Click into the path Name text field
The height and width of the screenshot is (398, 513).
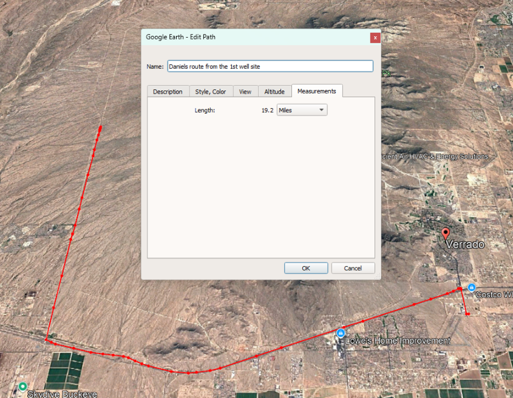(x=270, y=66)
